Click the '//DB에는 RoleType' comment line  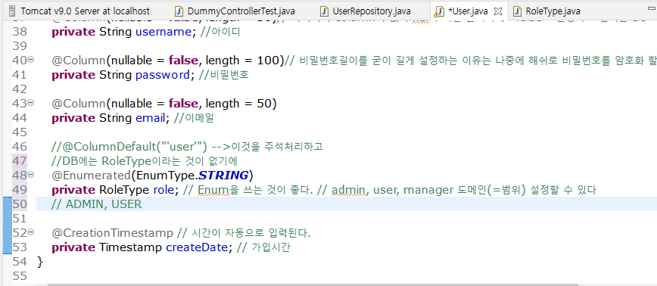coord(145,161)
